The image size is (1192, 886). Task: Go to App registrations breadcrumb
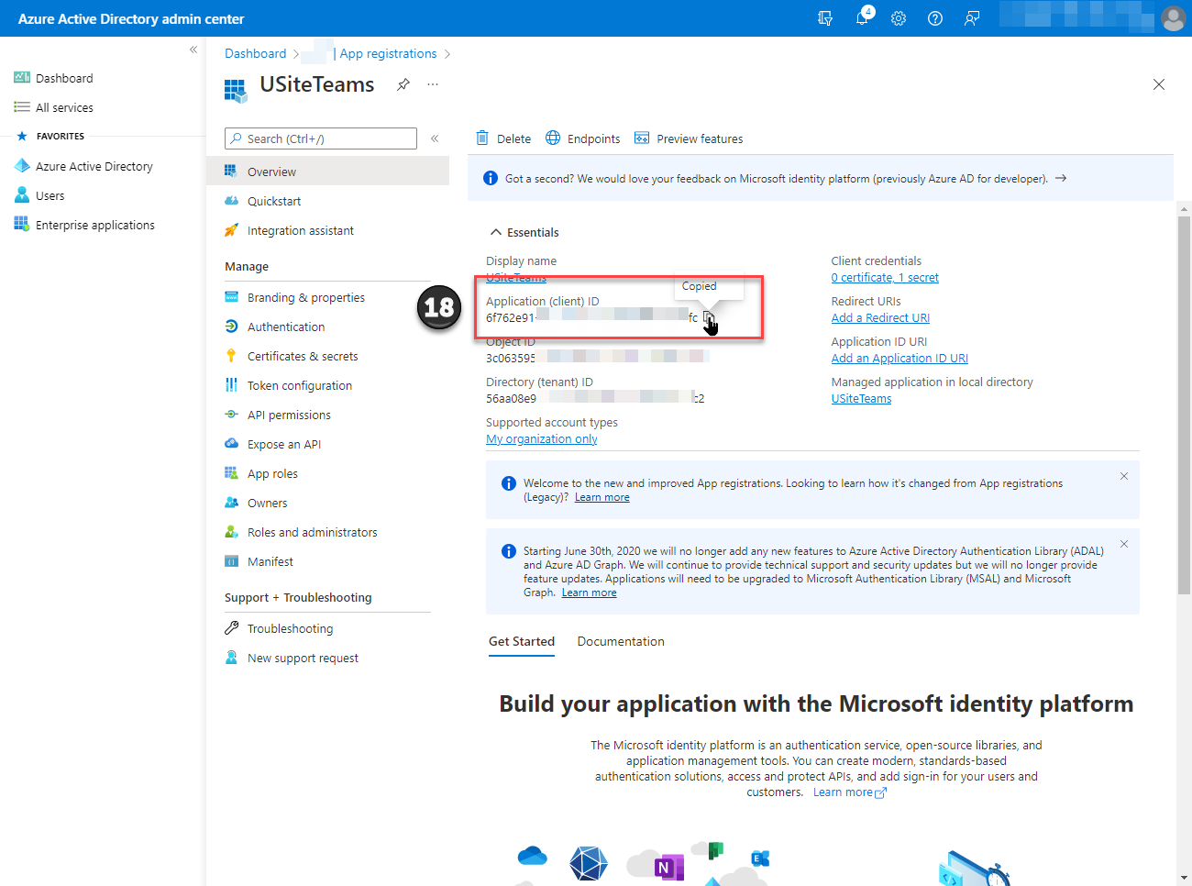[x=388, y=53]
